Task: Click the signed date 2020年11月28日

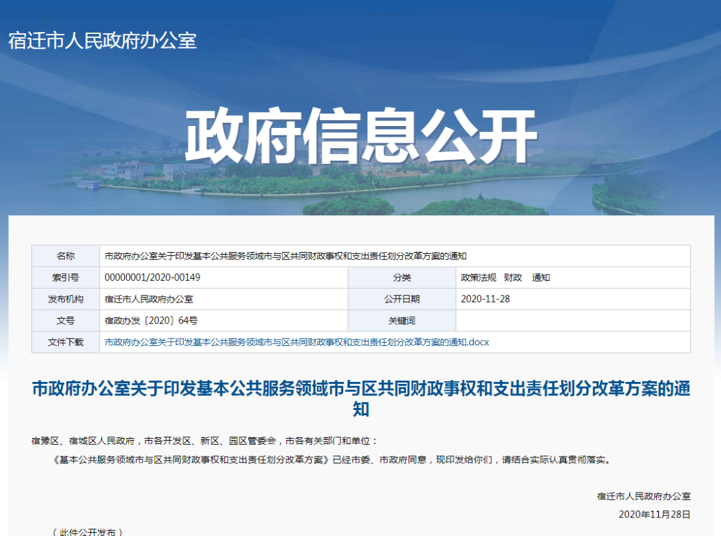Action: [654, 515]
